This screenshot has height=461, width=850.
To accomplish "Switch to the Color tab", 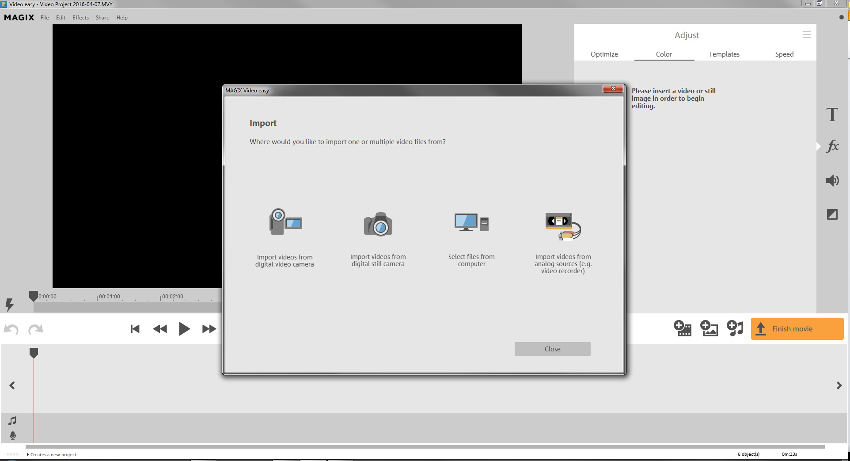I will pos(664,54).
